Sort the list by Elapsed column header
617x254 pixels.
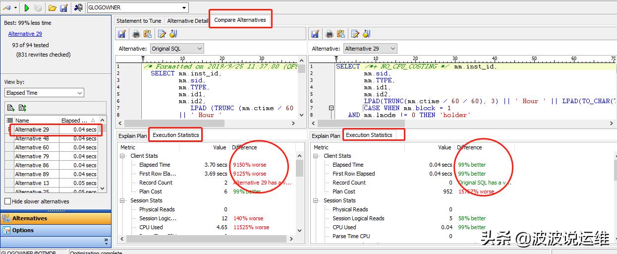point(78,121)
